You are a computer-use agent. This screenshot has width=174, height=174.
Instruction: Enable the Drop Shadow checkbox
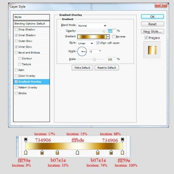coord(16,30)
